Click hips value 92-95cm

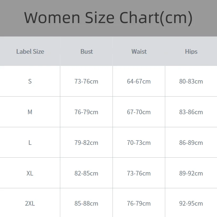tap(191, 203)
